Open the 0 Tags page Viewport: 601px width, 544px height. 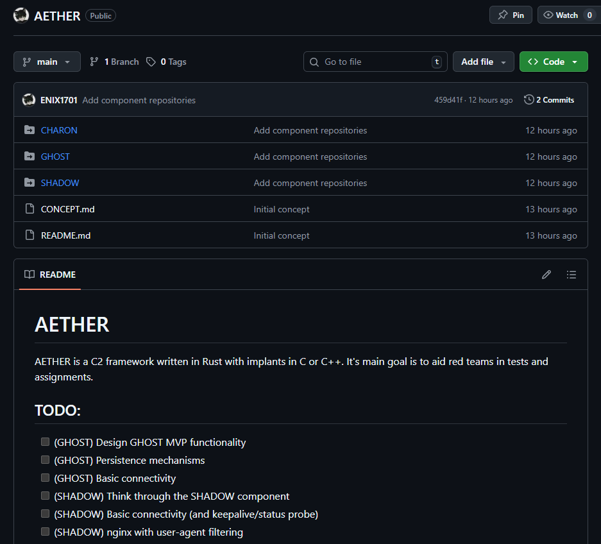pos(166,62)
